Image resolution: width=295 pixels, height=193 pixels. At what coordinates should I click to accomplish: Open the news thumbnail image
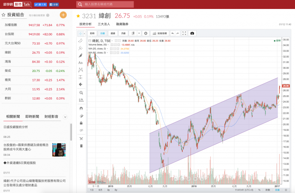[x=59, y=150]
